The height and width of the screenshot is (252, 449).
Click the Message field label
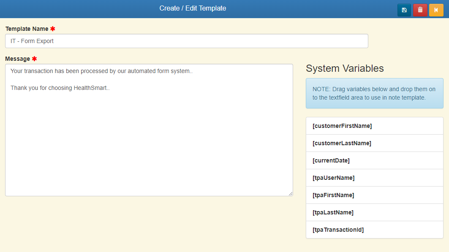17,59
